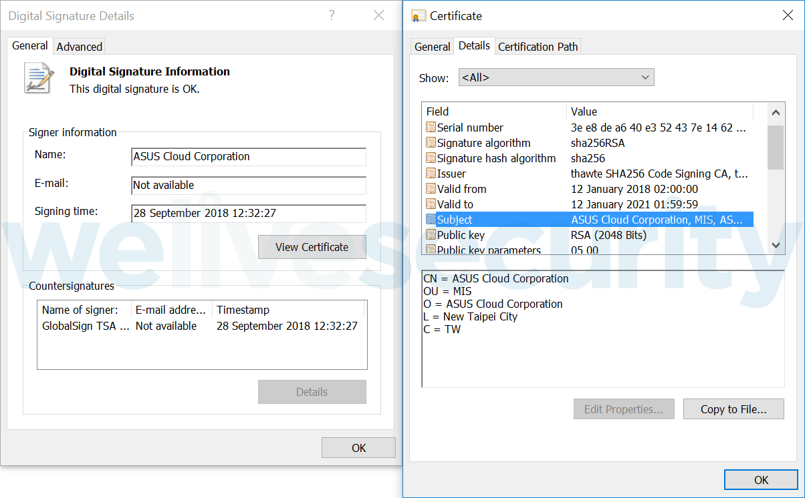Click the certificate icon in the title bar

[x=418, y=15]
